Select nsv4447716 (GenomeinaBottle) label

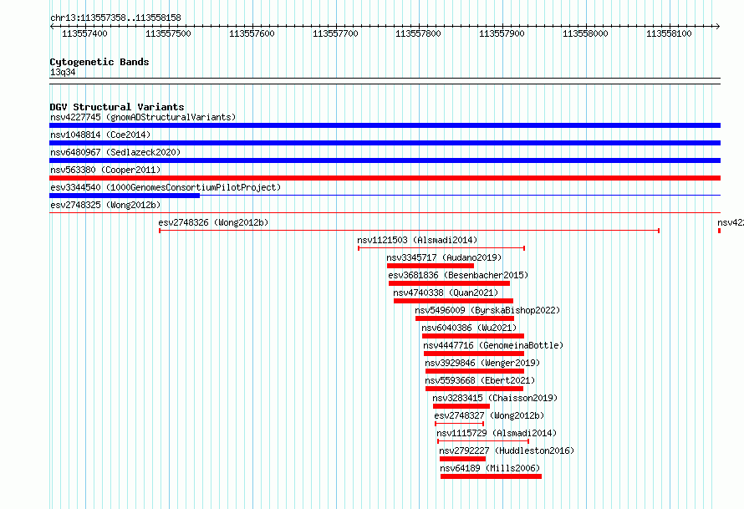coord(493,345)
